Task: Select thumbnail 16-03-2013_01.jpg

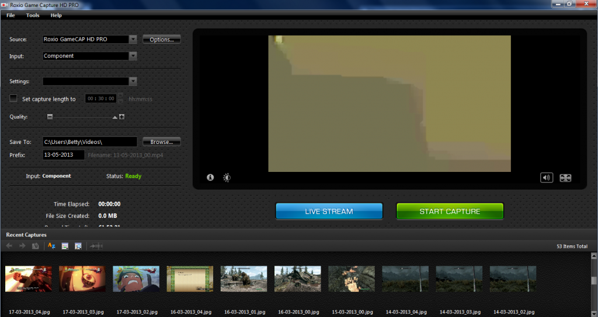Action: (x=244, y=279)
